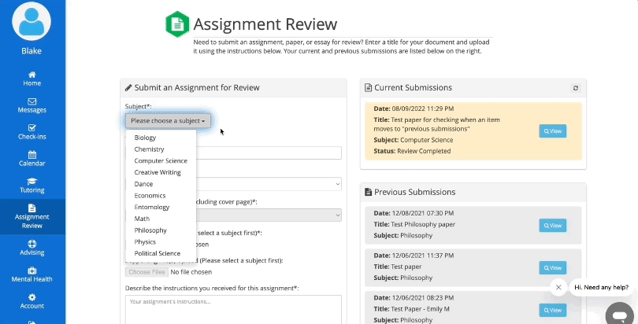
Task: Click the assignment instructions text area
Action: coord(233,309)
